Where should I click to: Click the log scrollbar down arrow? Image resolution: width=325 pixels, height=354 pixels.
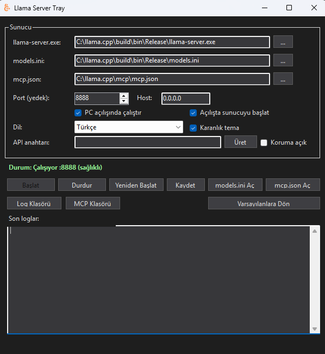pyautogui.click(x=315, y=328)
